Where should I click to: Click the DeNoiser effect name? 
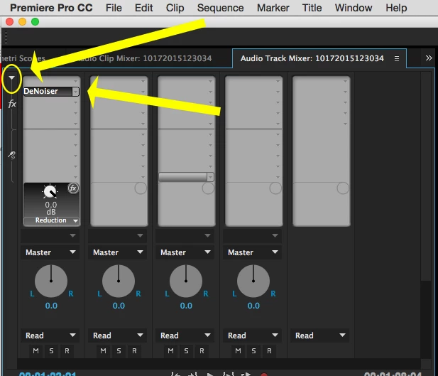coord(40,91)
